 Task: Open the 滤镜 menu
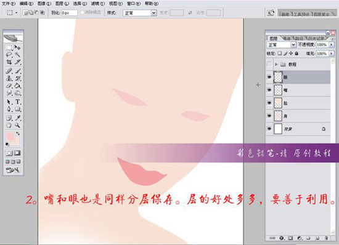98,4
